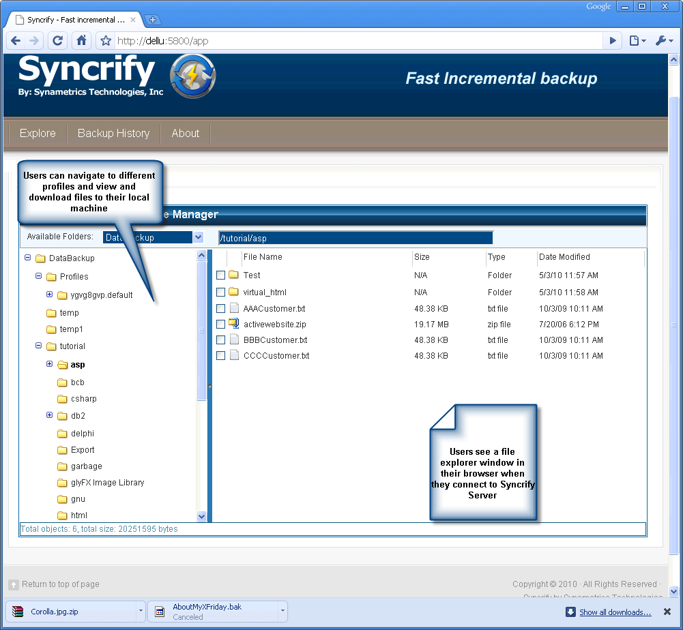Select the garbage folder in tree

pos(87,466)
